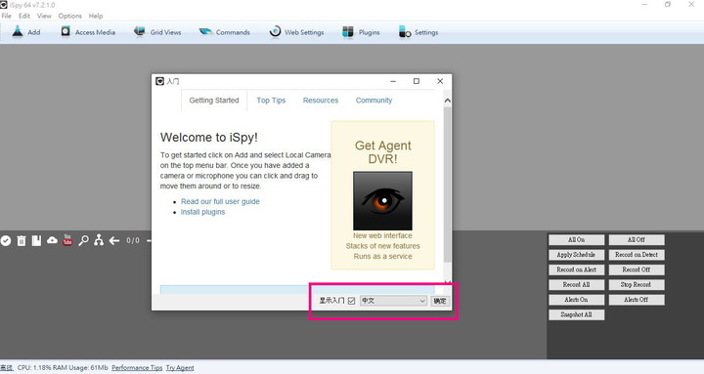Click the Alerts On button
The width and height of the screenshot is (704, 374).
coord(577,300)
